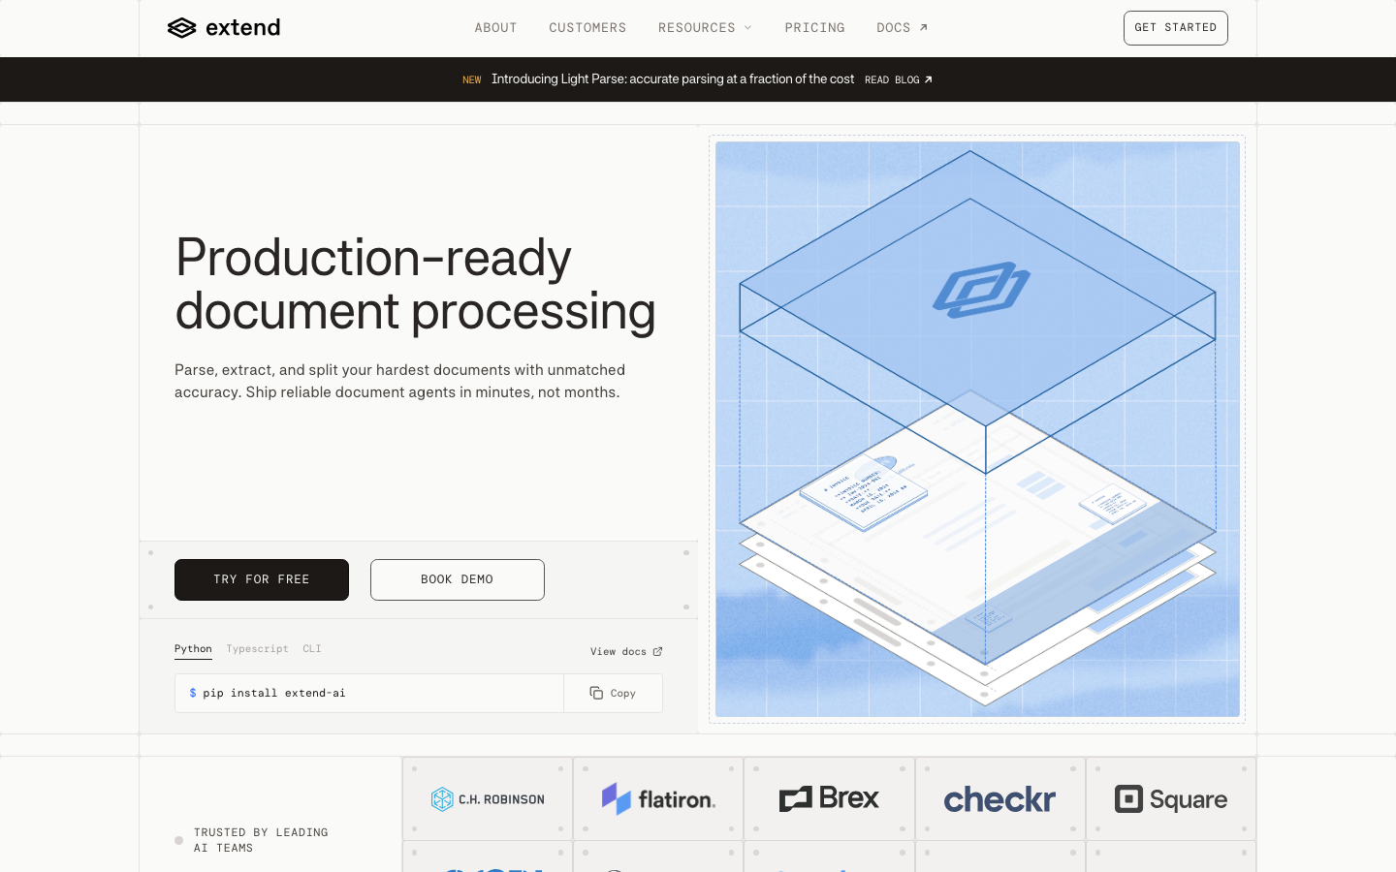Viewport: 1396px width, 872px height.
Task: Open the CUSTOMERS page
Action: tap(587, 28)
